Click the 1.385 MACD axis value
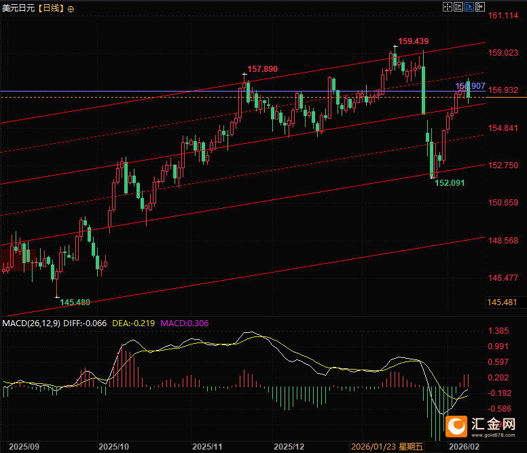527x453 pixels. pyautogui.click(x=498, y=331)
